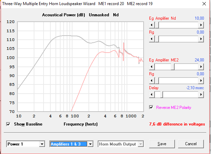Uncheck Reverse ME2 Polarity checkbox
Viewport: 211px width, 154px height.
click(151, 107)
